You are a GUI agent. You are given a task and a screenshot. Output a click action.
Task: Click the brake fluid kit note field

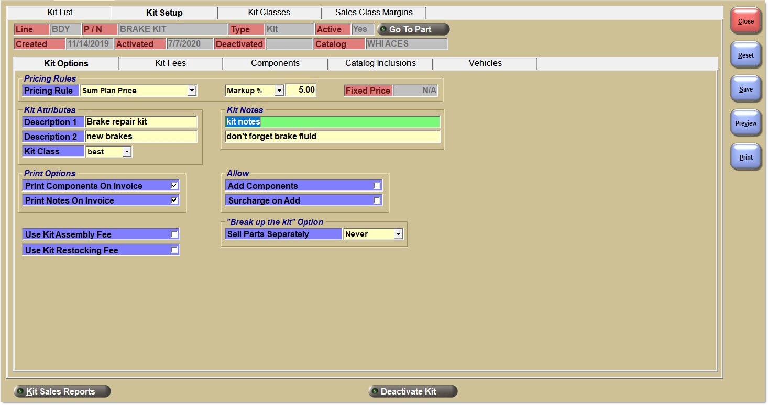pos(332,137)
